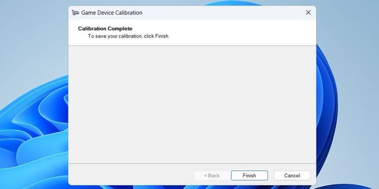This screenshot has height=189, width=379.
Task: Click the game controller icon in title bar
Action: click(75, 13)
